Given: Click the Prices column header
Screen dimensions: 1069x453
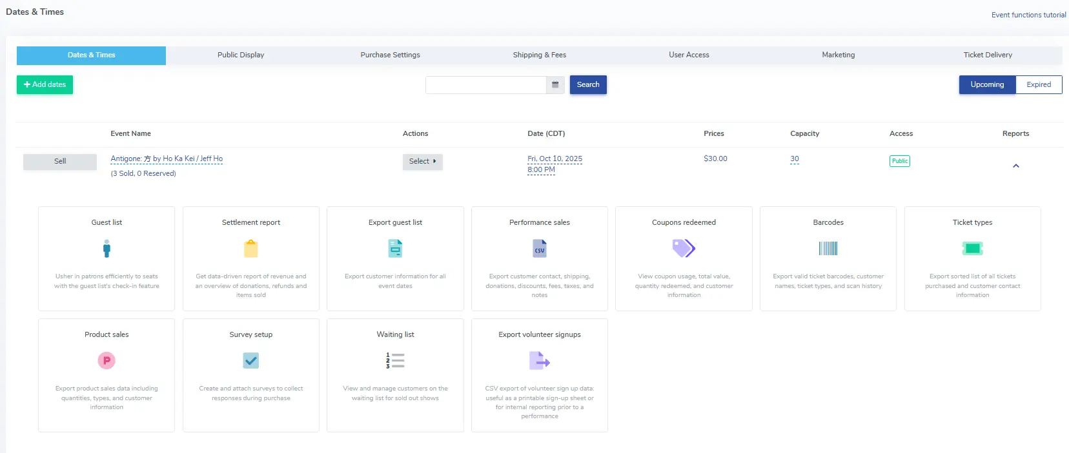Looking at the screenshot, I should click(714, 133).
